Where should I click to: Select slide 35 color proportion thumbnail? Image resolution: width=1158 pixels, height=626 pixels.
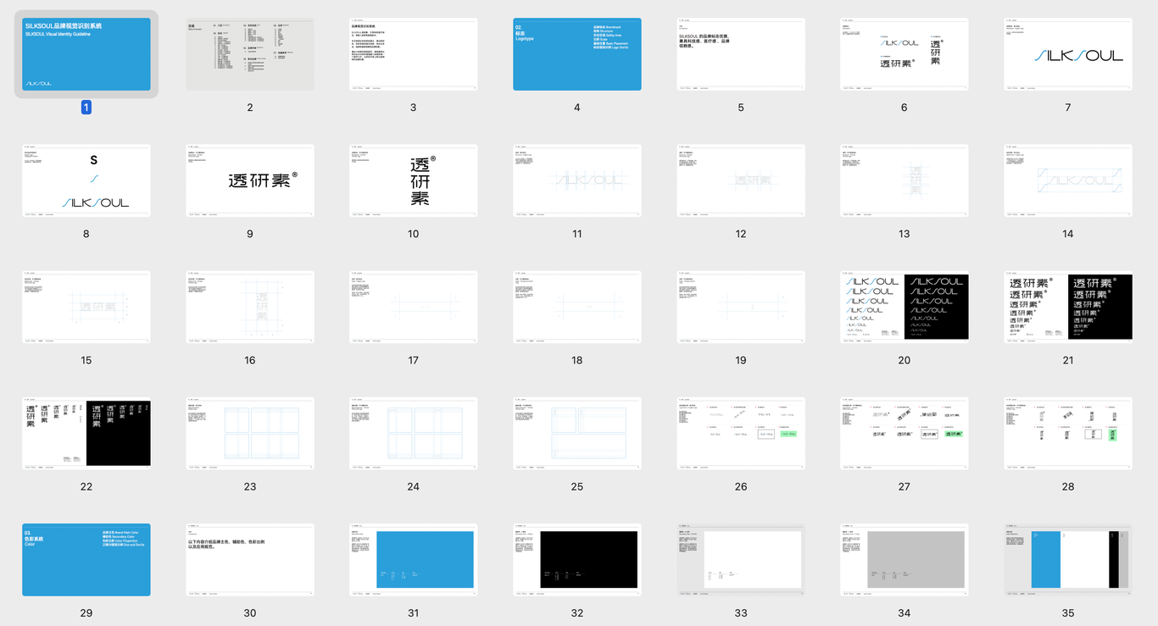pyautogui.click(x=1068, y=559)
